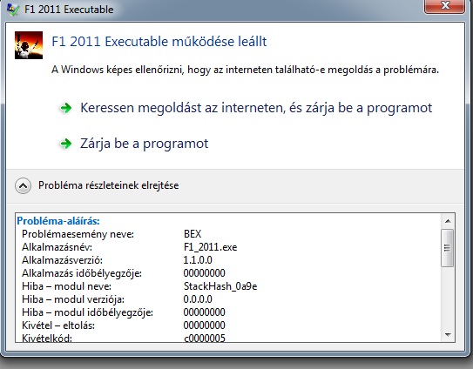Screen dimensions: 473x369
Task: Click the title bar application icon
Action: coord(13,9)
